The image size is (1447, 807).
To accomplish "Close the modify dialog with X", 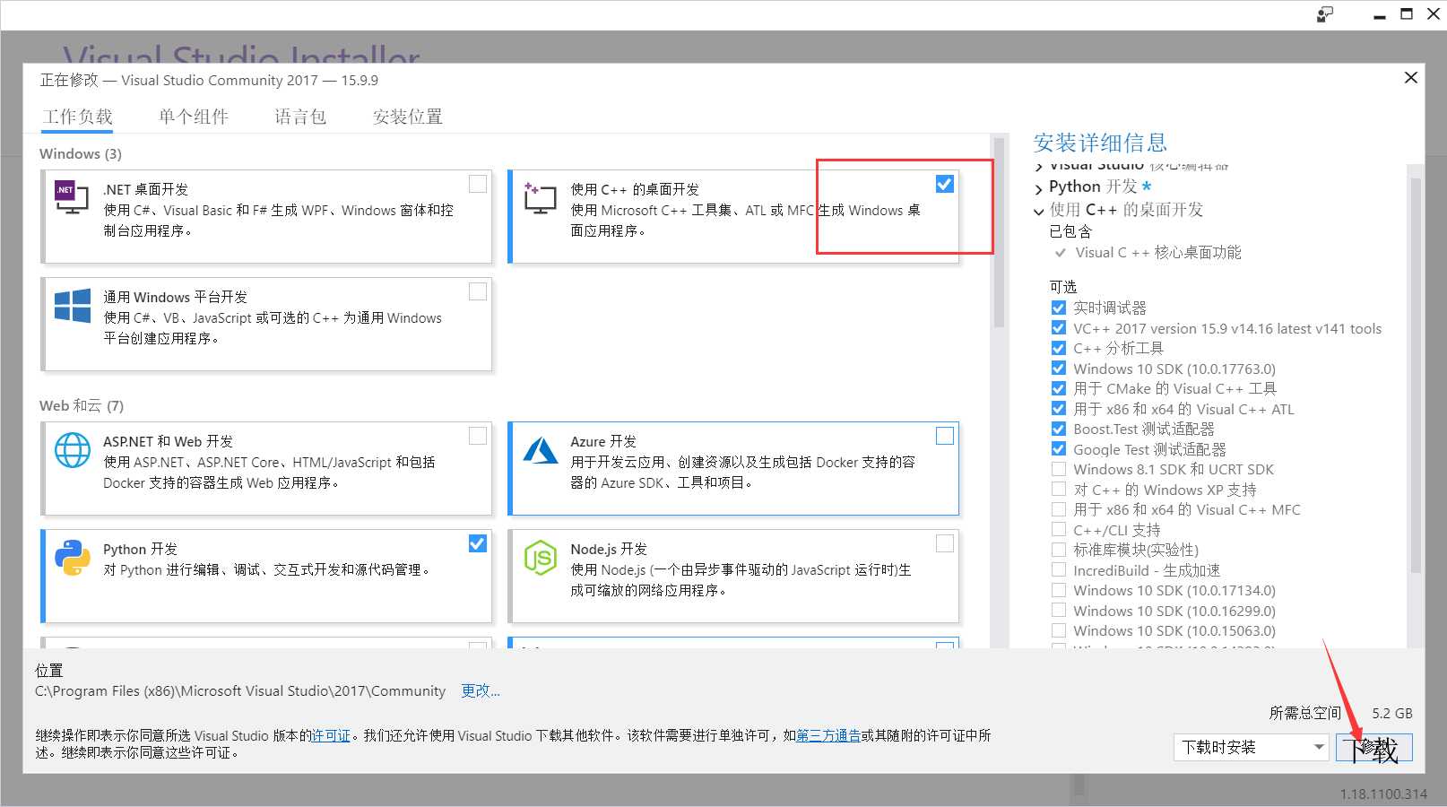I will 1410,78.
